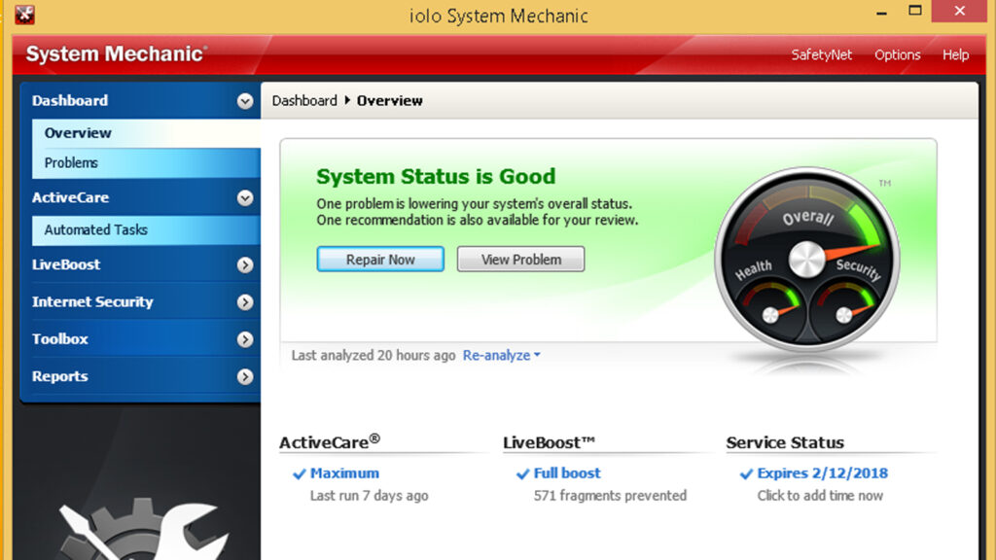Click the Overall status gauge

click(806, 259)
